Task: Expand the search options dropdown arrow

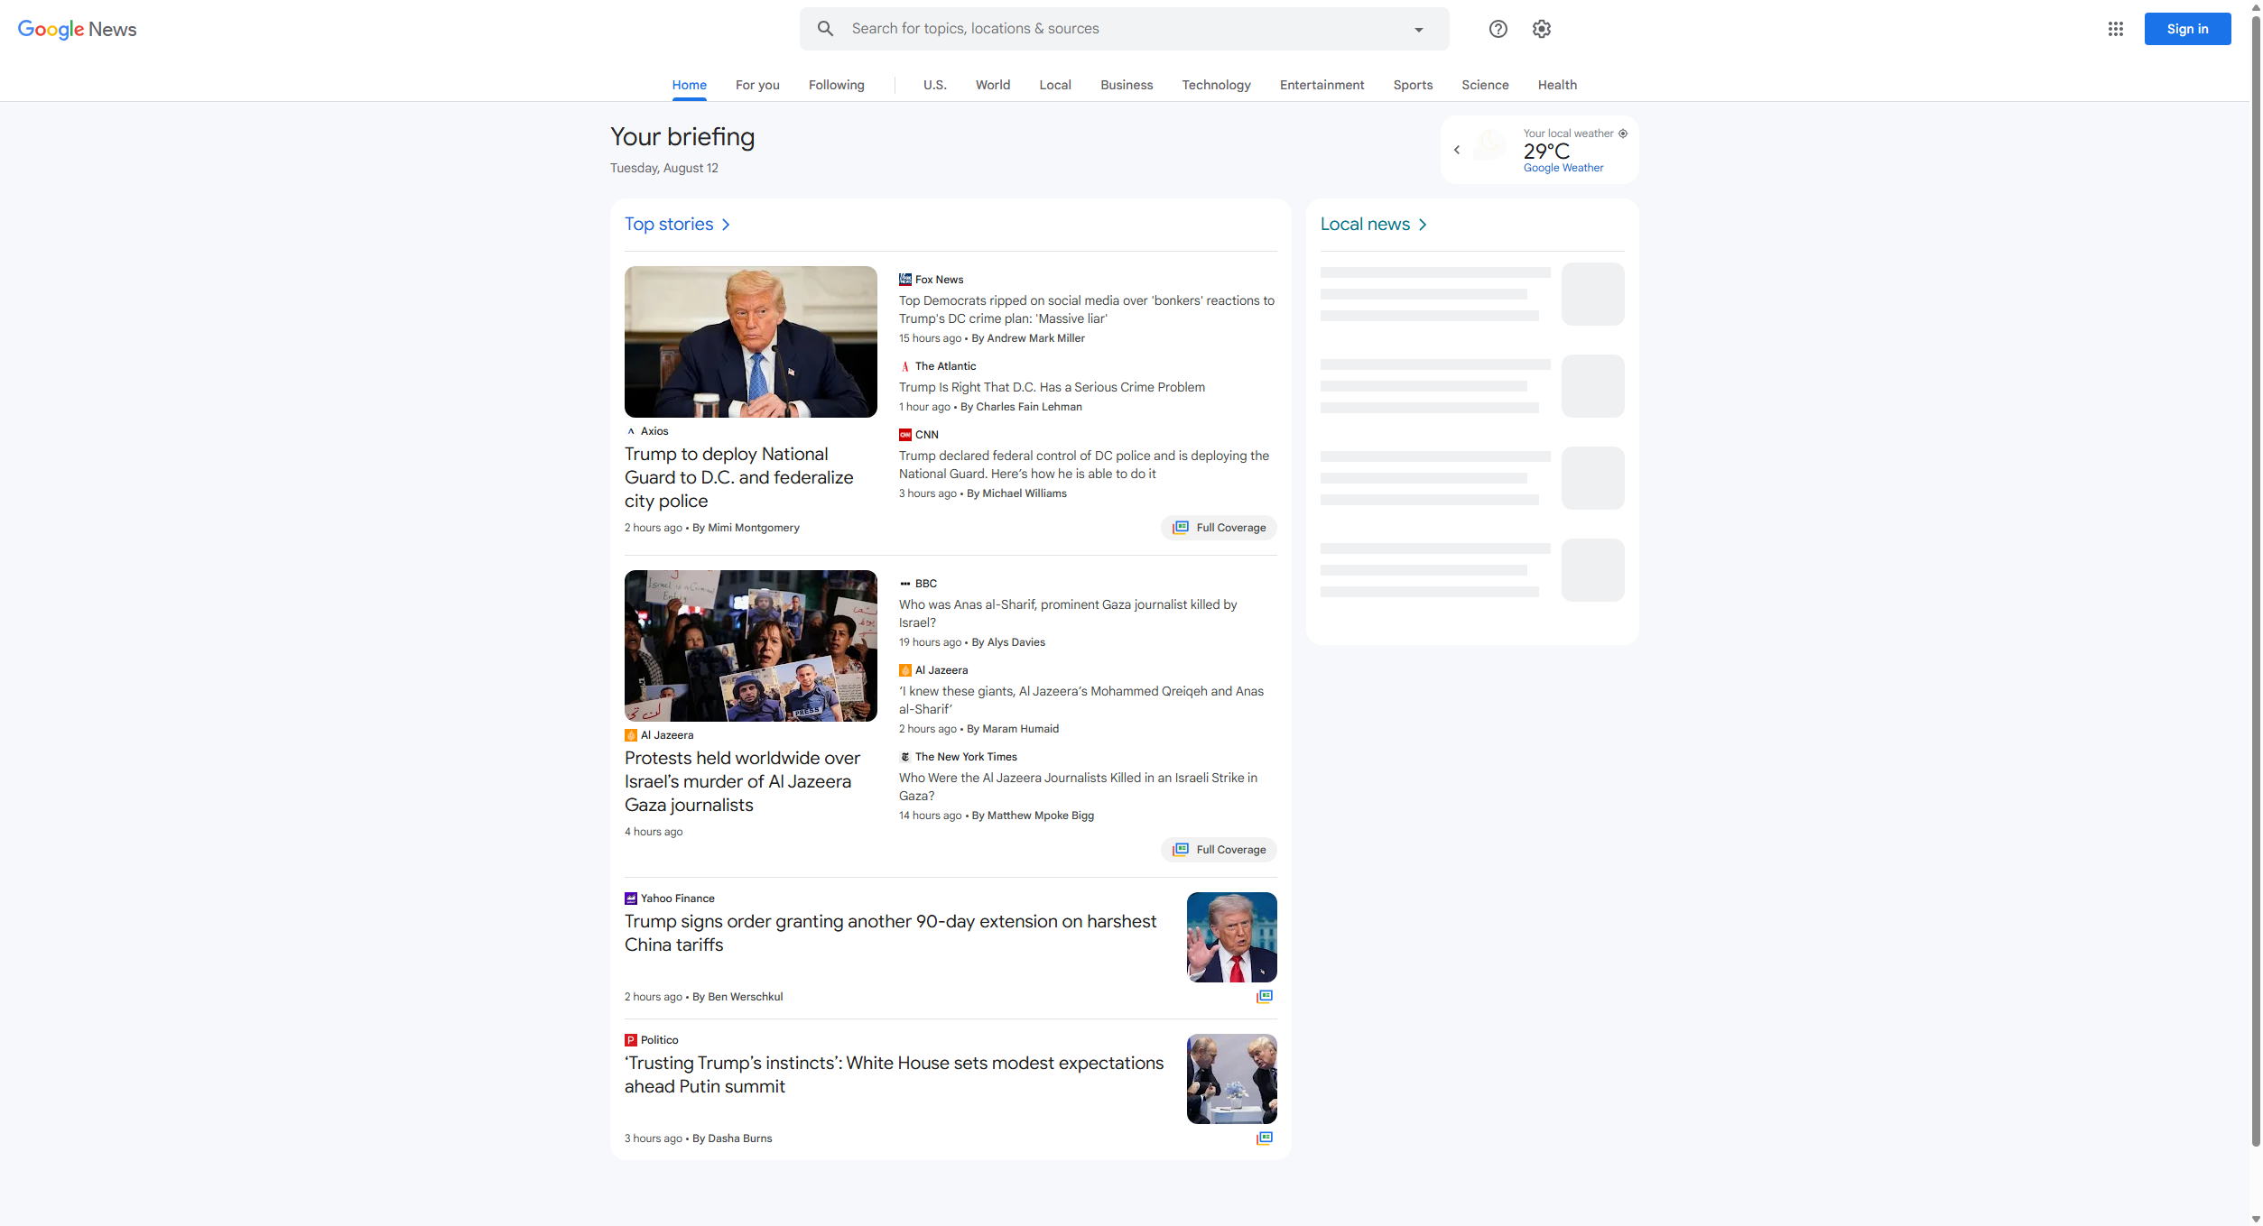Action: (1418, 30)
